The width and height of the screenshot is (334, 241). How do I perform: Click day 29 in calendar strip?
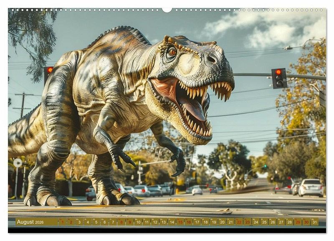click(x=298, y=222)
